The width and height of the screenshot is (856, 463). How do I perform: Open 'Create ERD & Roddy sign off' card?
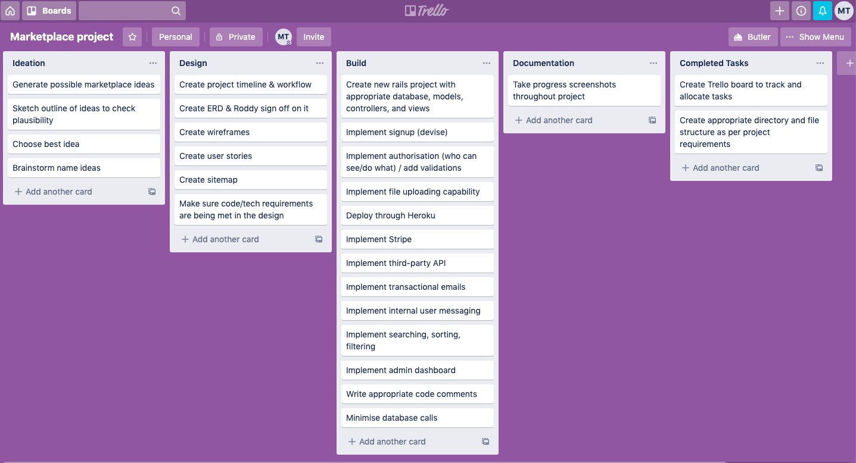251,108
